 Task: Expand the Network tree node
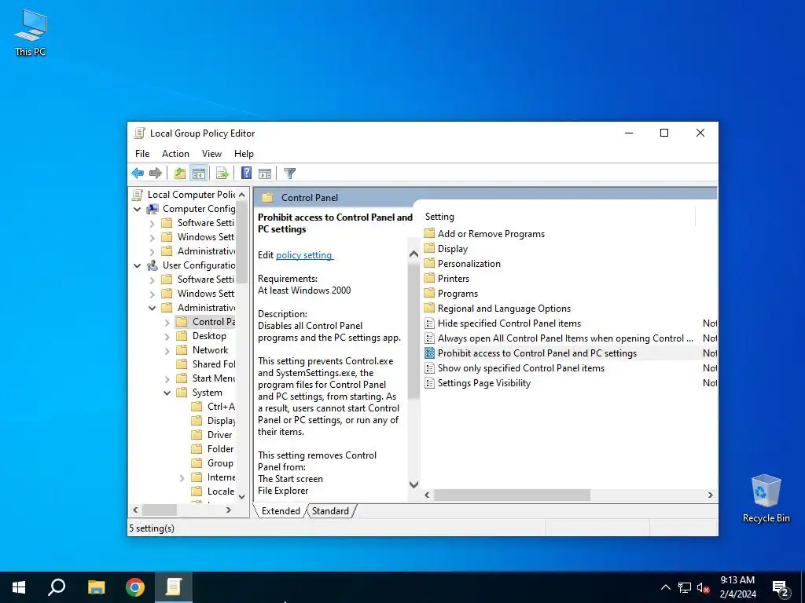coord(167,351)
